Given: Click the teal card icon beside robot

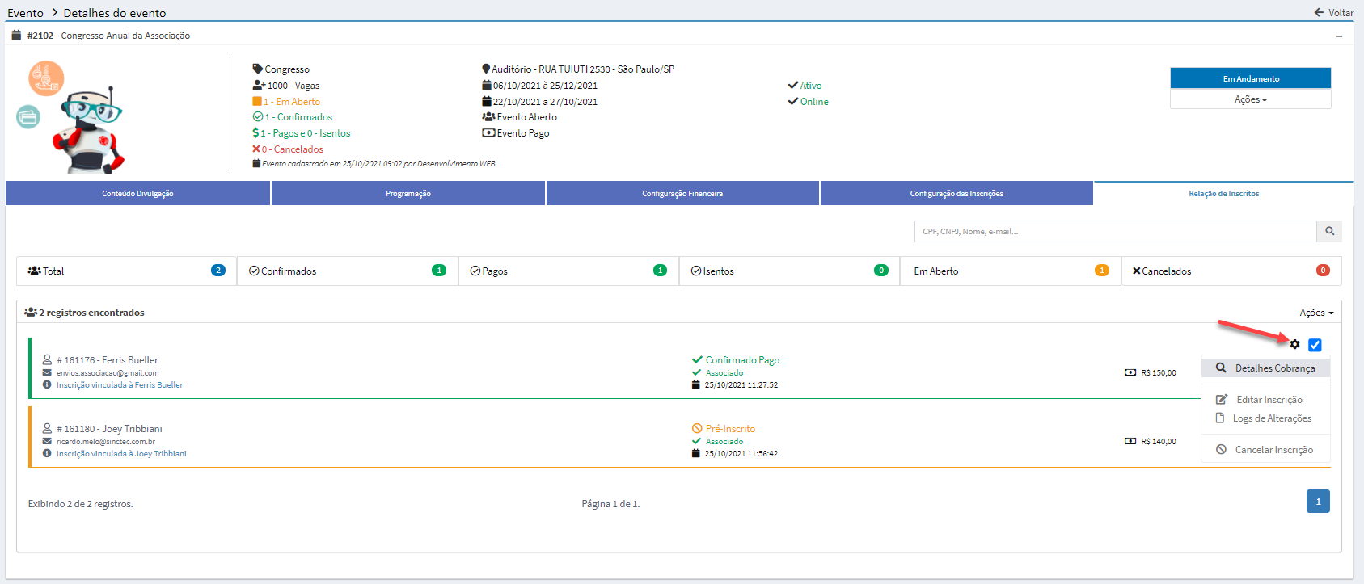Looking at the screenshot, I should 28,117.
